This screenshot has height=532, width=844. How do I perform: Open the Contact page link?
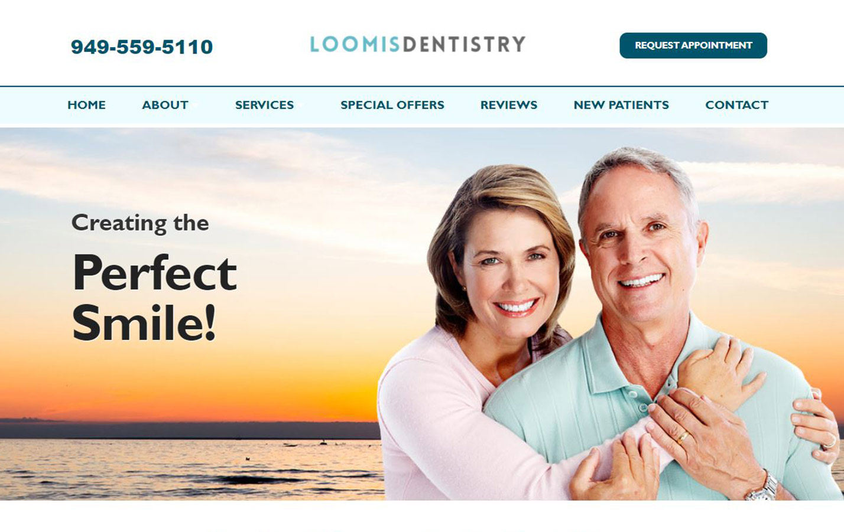coord(736,105)
